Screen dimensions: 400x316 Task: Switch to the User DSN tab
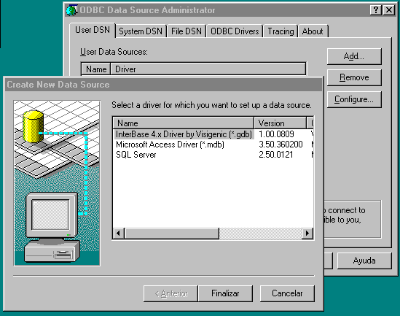tap(93, 30)
